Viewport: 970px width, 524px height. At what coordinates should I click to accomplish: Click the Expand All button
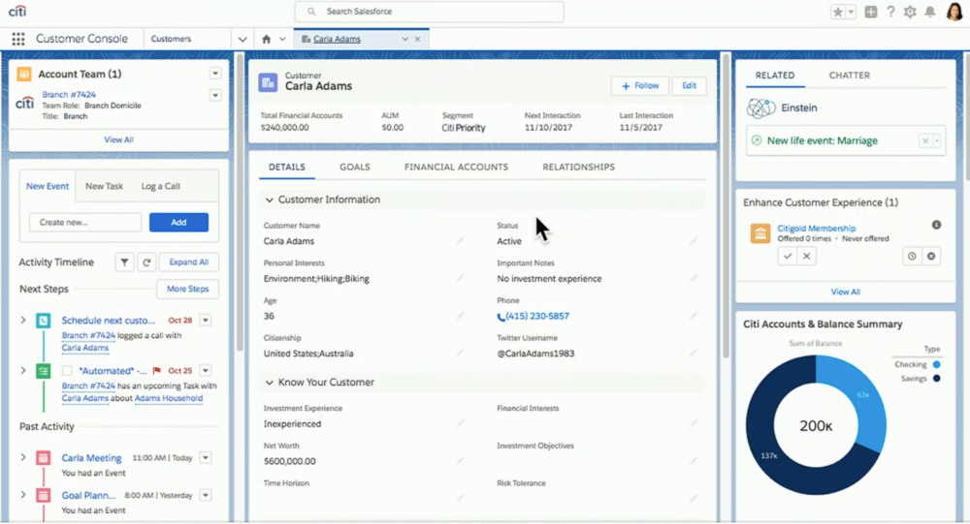189,262
